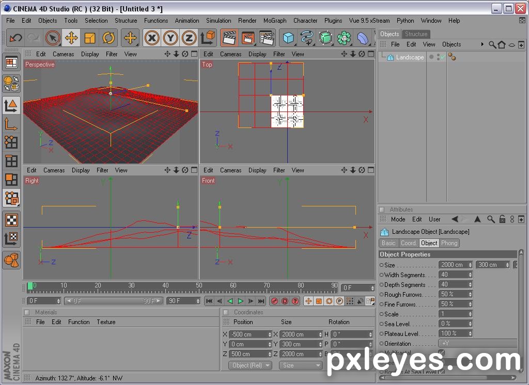Toggle parameter (P) keyframe recording

tap(339, 301)
